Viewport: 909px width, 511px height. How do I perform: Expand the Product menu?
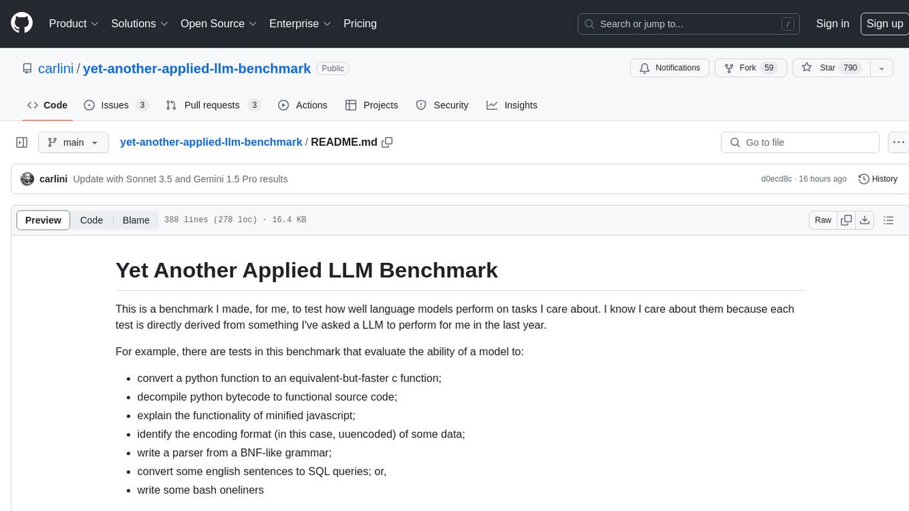coord(74,23)
